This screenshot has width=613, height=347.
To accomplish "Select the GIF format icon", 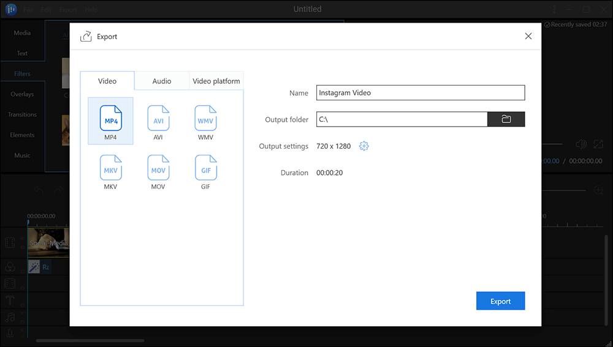I will click(205, 168).
